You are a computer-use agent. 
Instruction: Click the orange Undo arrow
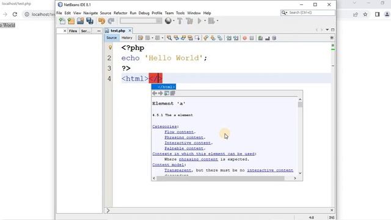[x=101, y=21]
